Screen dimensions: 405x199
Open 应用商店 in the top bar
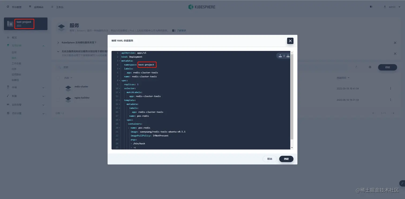click(36, 7)
